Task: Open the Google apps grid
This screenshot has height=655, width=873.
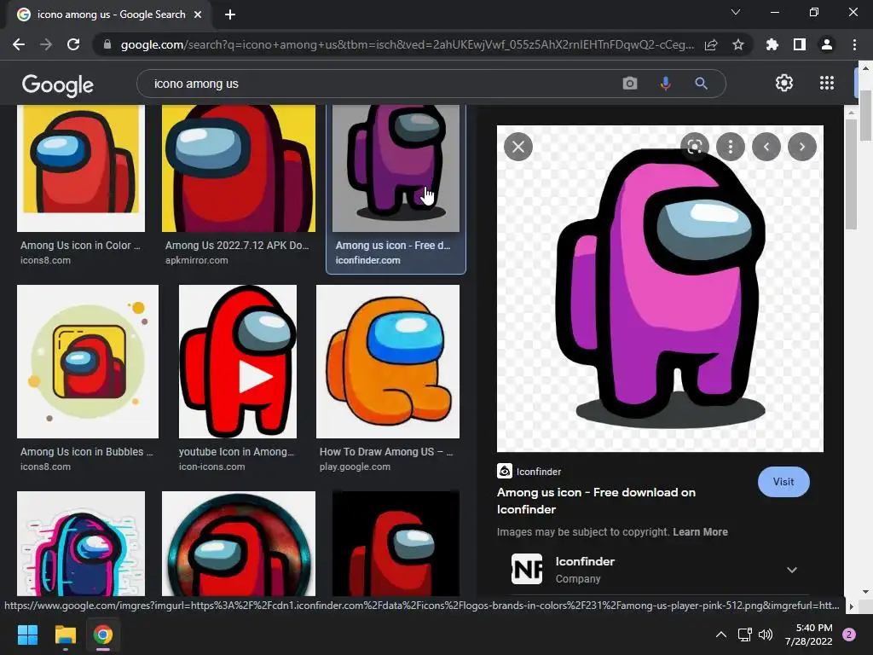Action: [827, 83]
